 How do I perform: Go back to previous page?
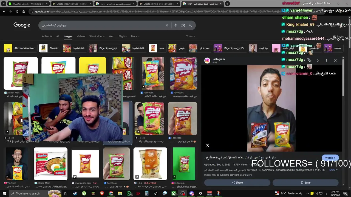click(x=4, y=11)
